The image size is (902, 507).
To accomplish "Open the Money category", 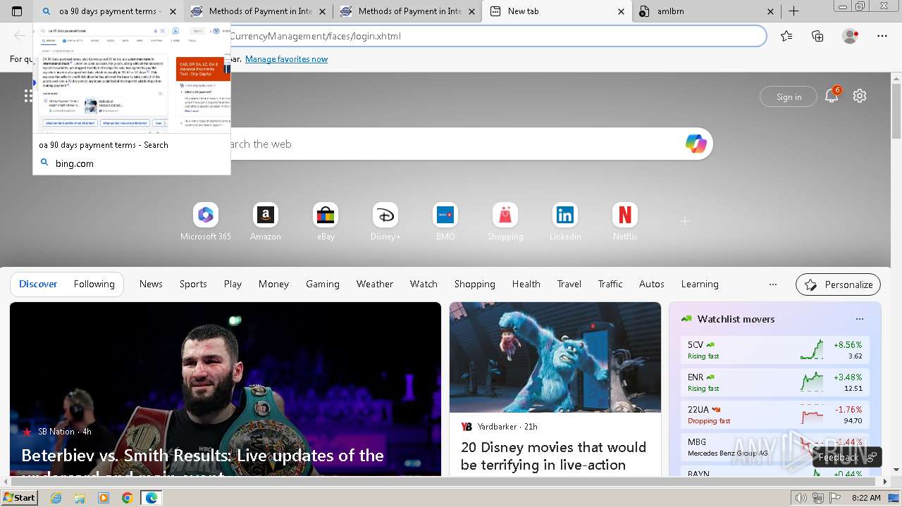I will (x=273, y=284).
